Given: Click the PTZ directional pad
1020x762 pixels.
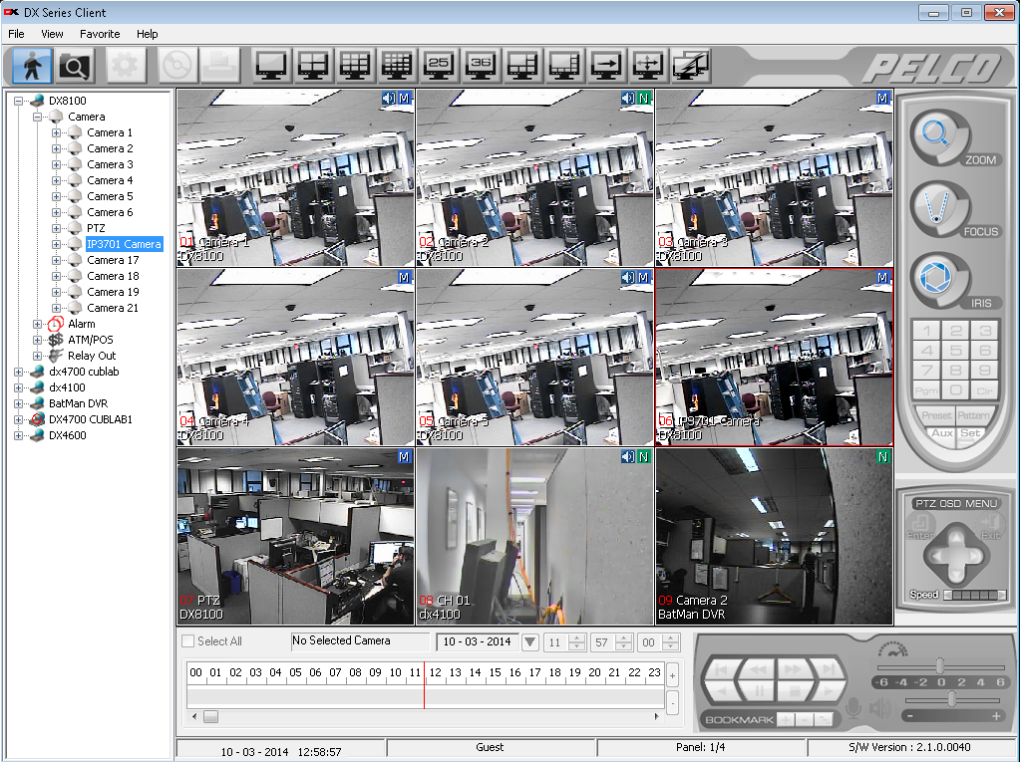Looking at the screenshot, I should [956, 556].
